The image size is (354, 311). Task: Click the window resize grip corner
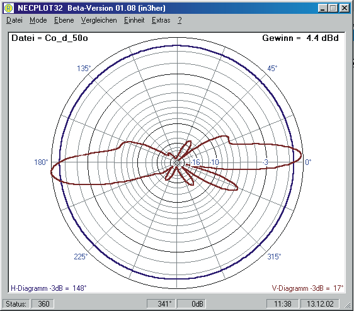(348, 305)
